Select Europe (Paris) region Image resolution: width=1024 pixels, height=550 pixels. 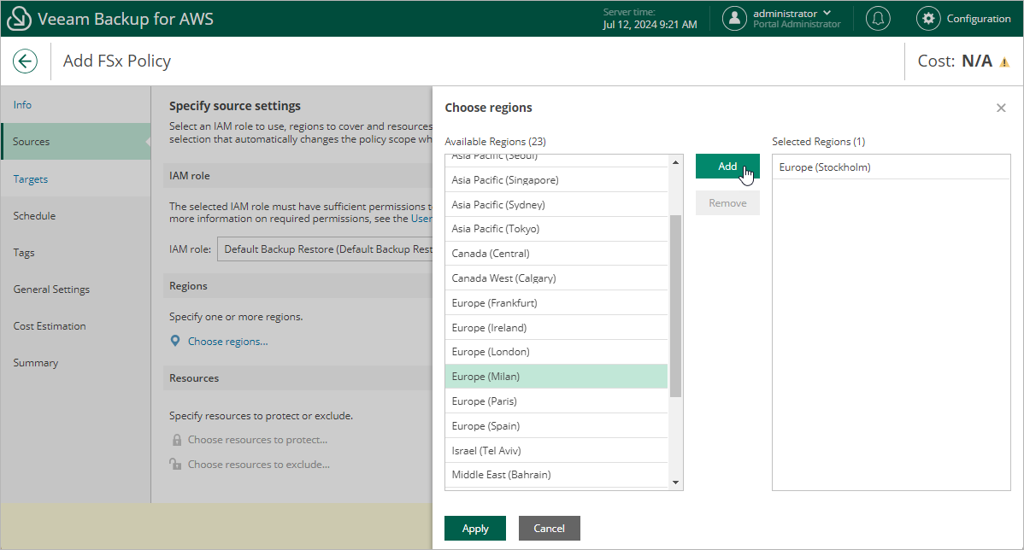pos(556,401)
